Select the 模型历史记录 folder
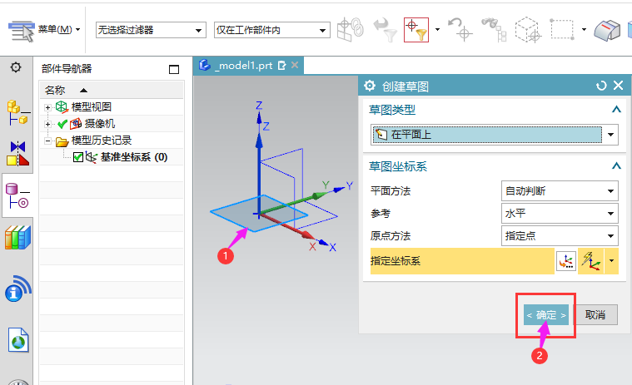This screenshot has width=632, height=385. 101,141
